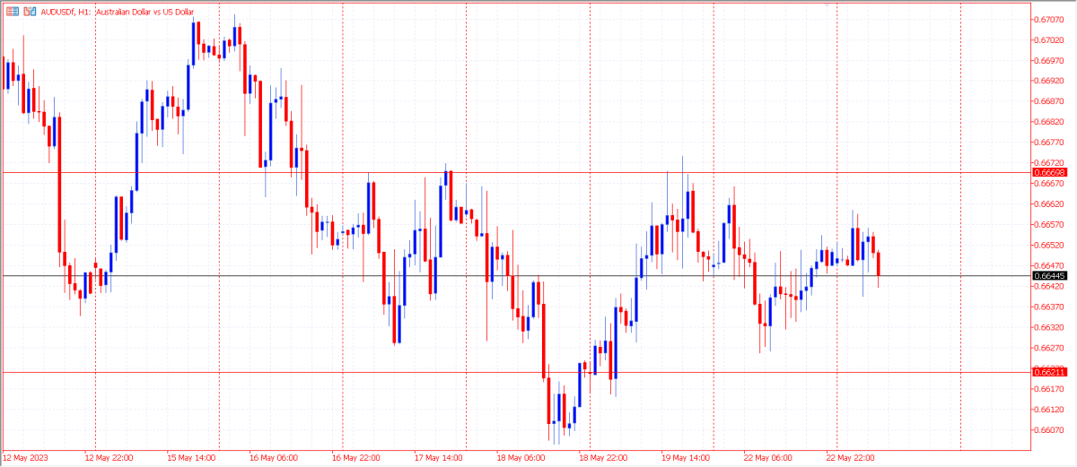Click the 0.66120 price scale value
Viewport: 1077px width, 467px height.
pyautogui.click(x=1050, y=410)
